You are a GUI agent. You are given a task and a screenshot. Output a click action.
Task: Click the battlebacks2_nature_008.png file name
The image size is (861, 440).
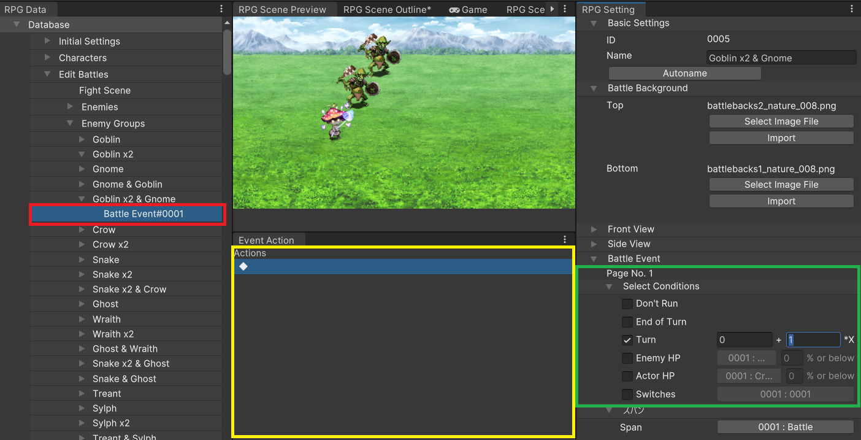771,106
